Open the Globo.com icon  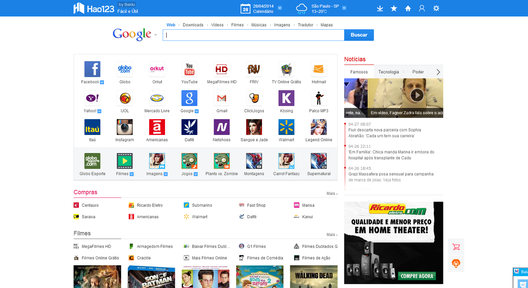(x=124, y=69)
